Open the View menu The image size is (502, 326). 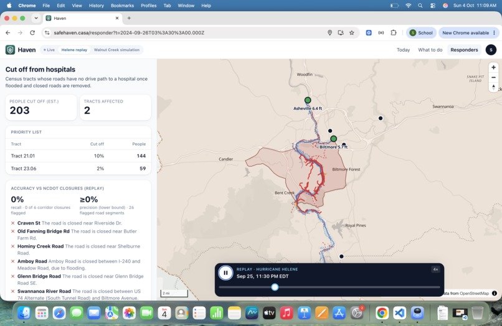point(77,6)
